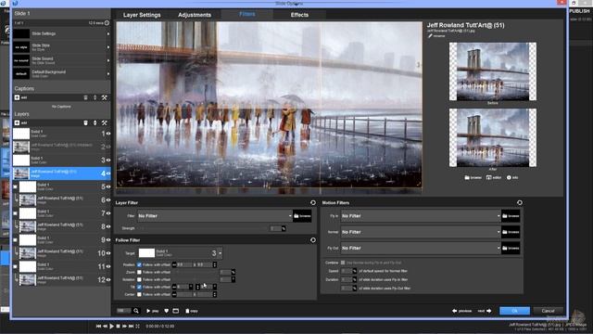Switch to the Layer Settings tab
This screenshot has width=593, height=334.
(142, 15)
